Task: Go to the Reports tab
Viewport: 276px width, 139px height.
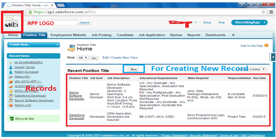Action: [x=194, y=35]
